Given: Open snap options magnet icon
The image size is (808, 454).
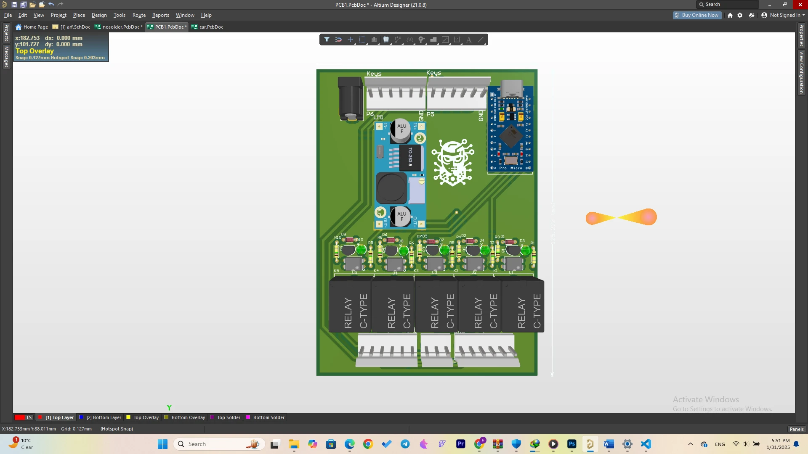Looking at the screenshot, I should pos(338,40).
